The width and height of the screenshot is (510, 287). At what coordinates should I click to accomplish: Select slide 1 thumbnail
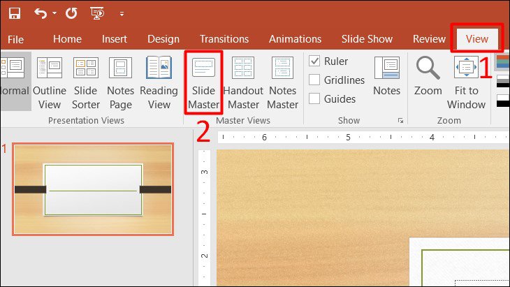pyautogui.click(x=93, y=189)
